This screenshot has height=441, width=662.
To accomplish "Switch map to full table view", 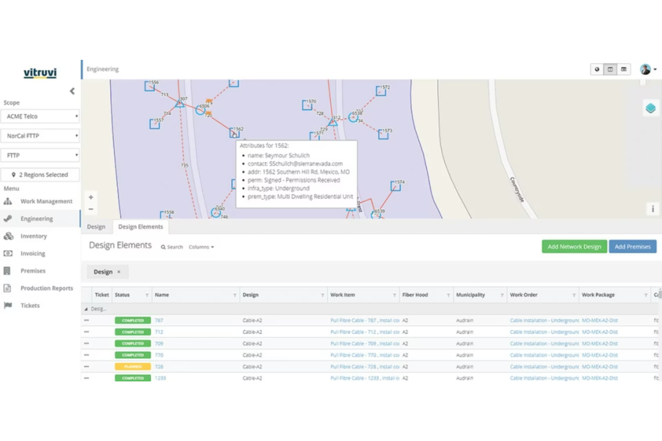I will tap(623, 69).
